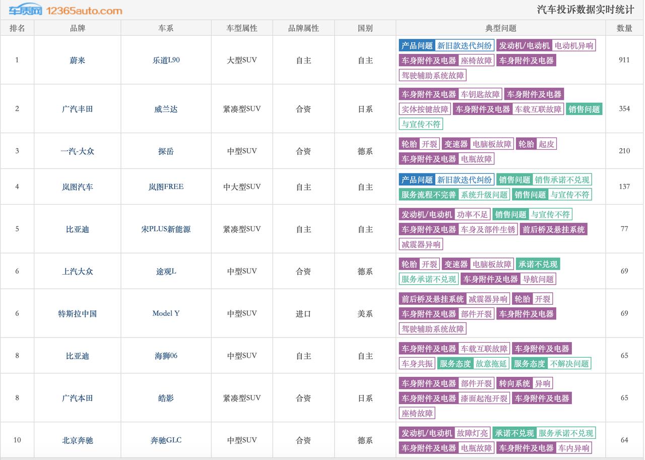
Task: Select the 功率不足 tag for 宋PLUS新能源
Action: point(472,215)
